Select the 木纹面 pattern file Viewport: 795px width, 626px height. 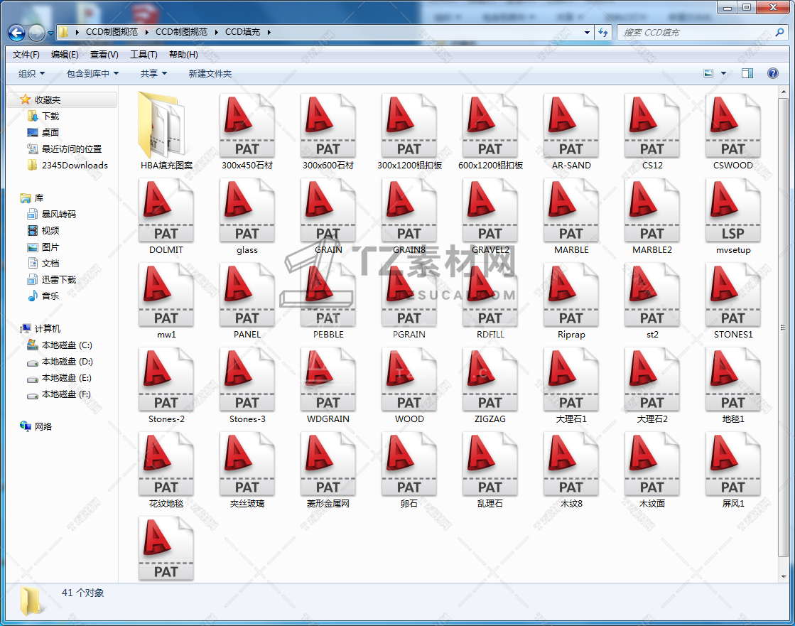[x=652, y=470]
